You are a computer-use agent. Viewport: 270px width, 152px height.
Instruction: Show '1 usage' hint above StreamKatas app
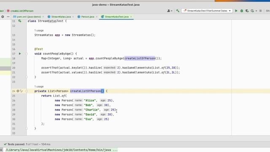pyautogui.click(x=39, y=30)
